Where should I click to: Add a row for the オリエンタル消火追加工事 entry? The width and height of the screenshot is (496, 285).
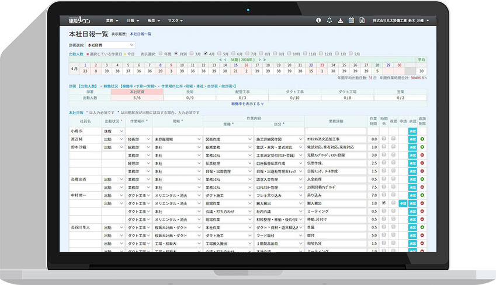coord(422,139)
